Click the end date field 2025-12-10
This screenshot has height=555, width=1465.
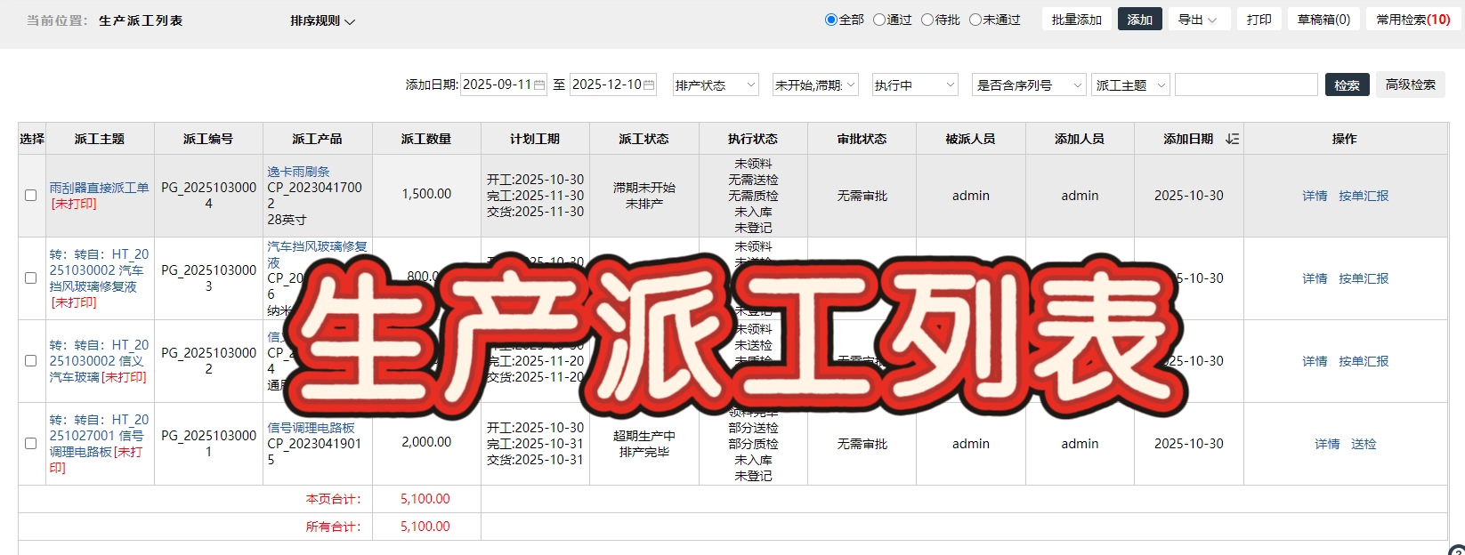point(612,84)
